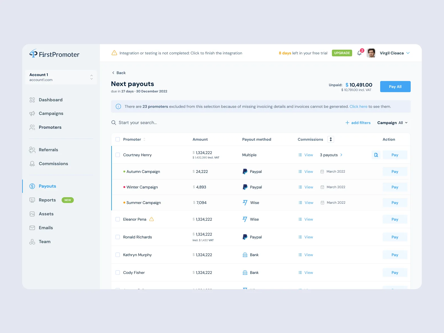This screenshot has height=333, width=444.
Task: Open the Virgil Cioaca user menu chevron
Action: pos(408,53)
